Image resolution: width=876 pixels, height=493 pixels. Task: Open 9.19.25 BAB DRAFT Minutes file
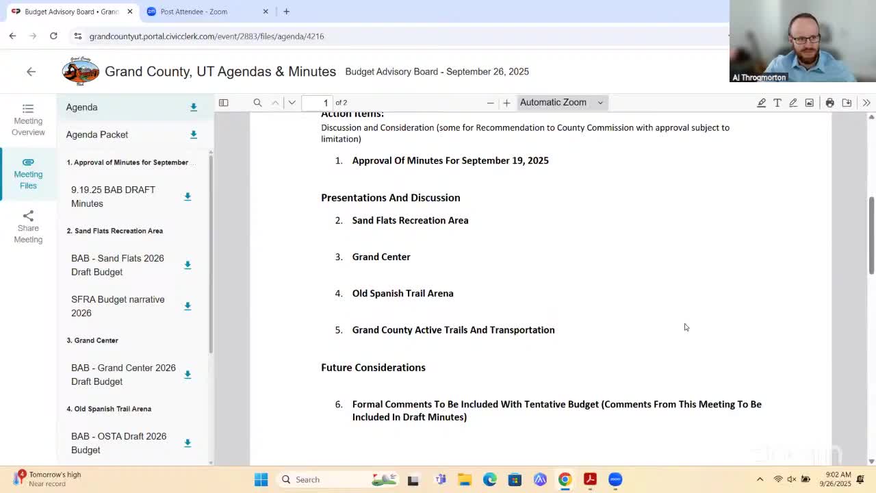pos(113,197)
